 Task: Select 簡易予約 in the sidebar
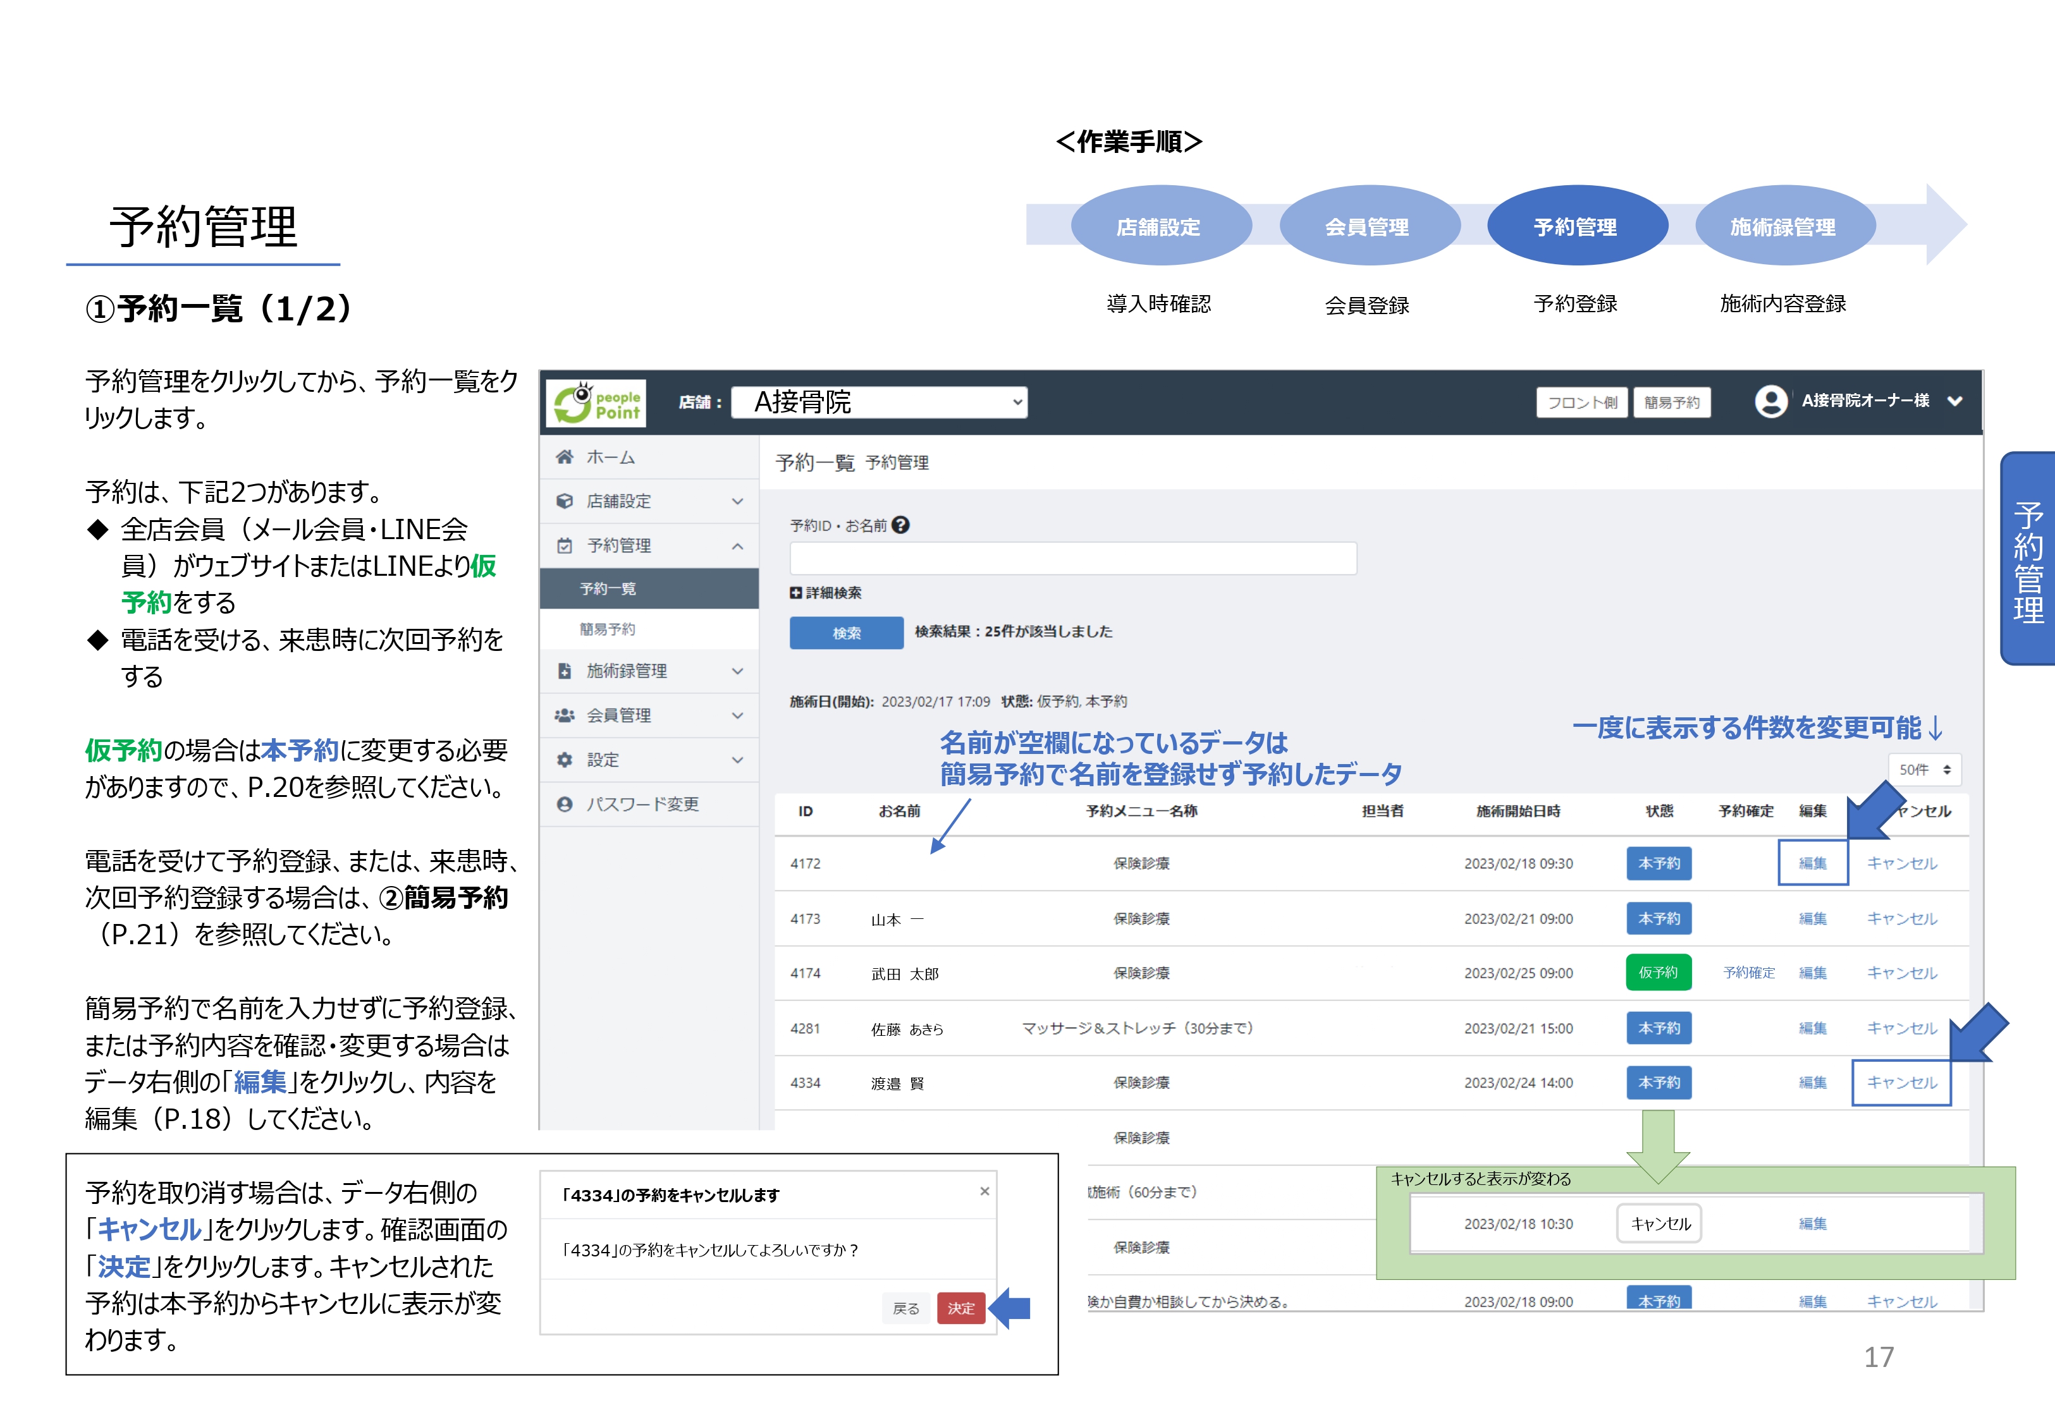(607, 629)
